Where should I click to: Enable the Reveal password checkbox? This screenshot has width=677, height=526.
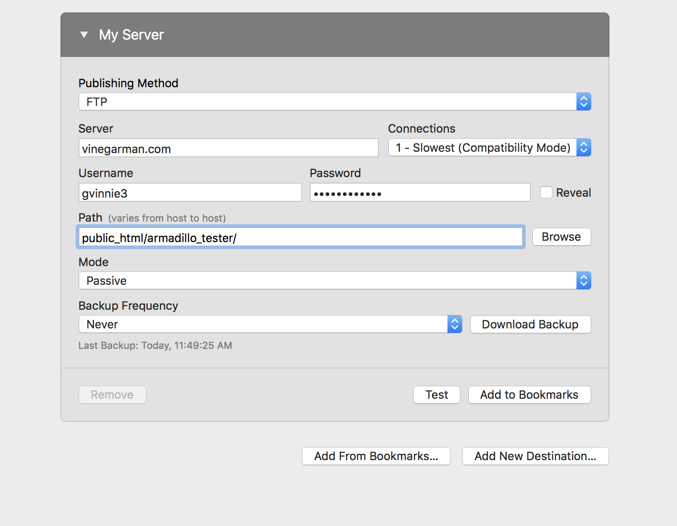click(546, 192)
